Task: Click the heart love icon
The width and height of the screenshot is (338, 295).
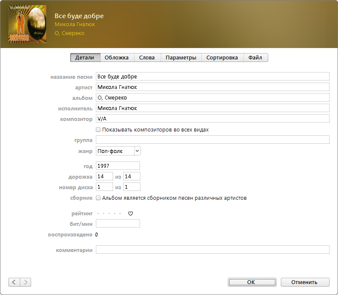Action: (x=130, y=214)
